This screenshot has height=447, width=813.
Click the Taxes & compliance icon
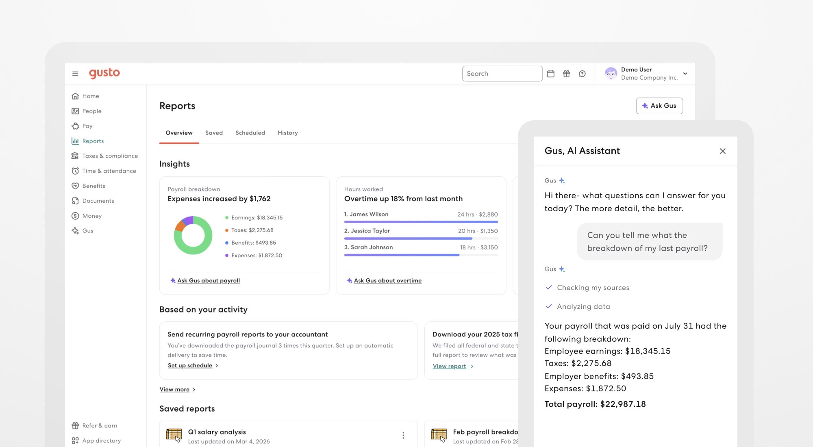[75, 156]
